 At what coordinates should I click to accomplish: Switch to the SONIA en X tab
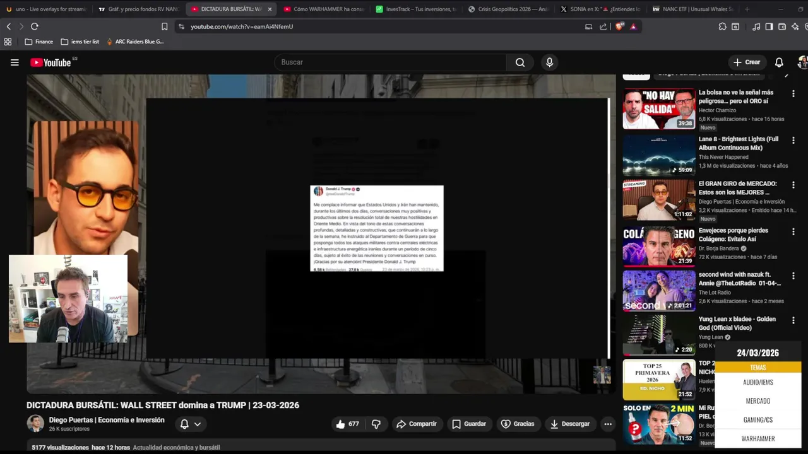click(x=600, y=9)
